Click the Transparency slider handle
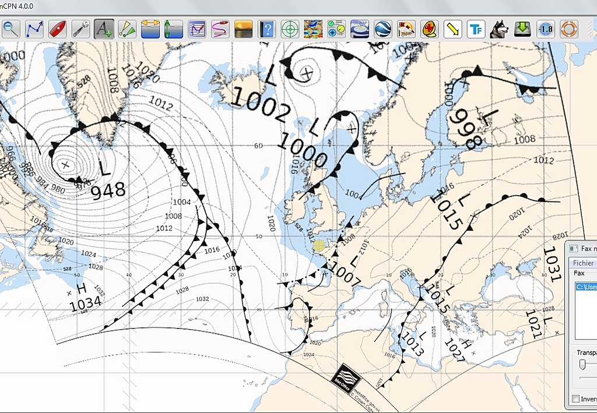 [582, 365]
